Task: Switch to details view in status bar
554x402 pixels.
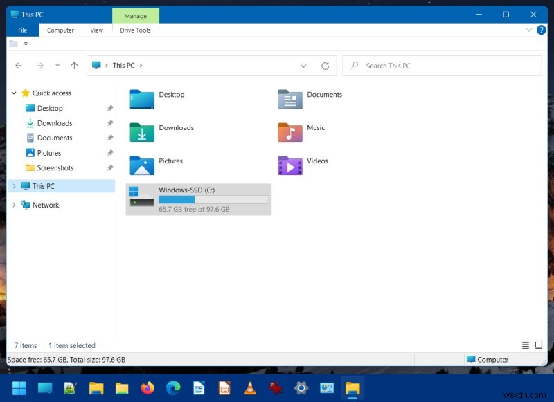Action: (526, 345)
